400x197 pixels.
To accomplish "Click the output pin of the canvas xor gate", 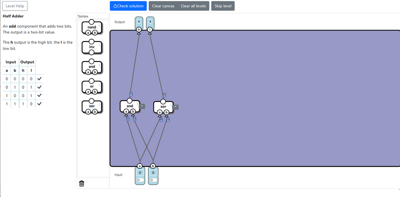I will point(163,101).
